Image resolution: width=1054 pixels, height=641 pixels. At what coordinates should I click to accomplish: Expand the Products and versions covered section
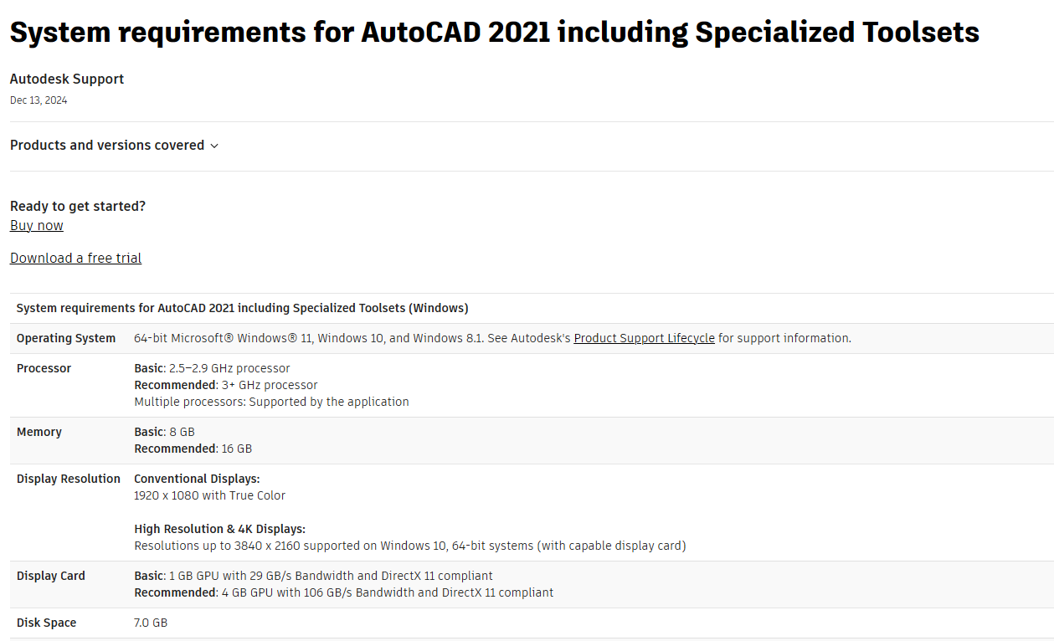114,146
